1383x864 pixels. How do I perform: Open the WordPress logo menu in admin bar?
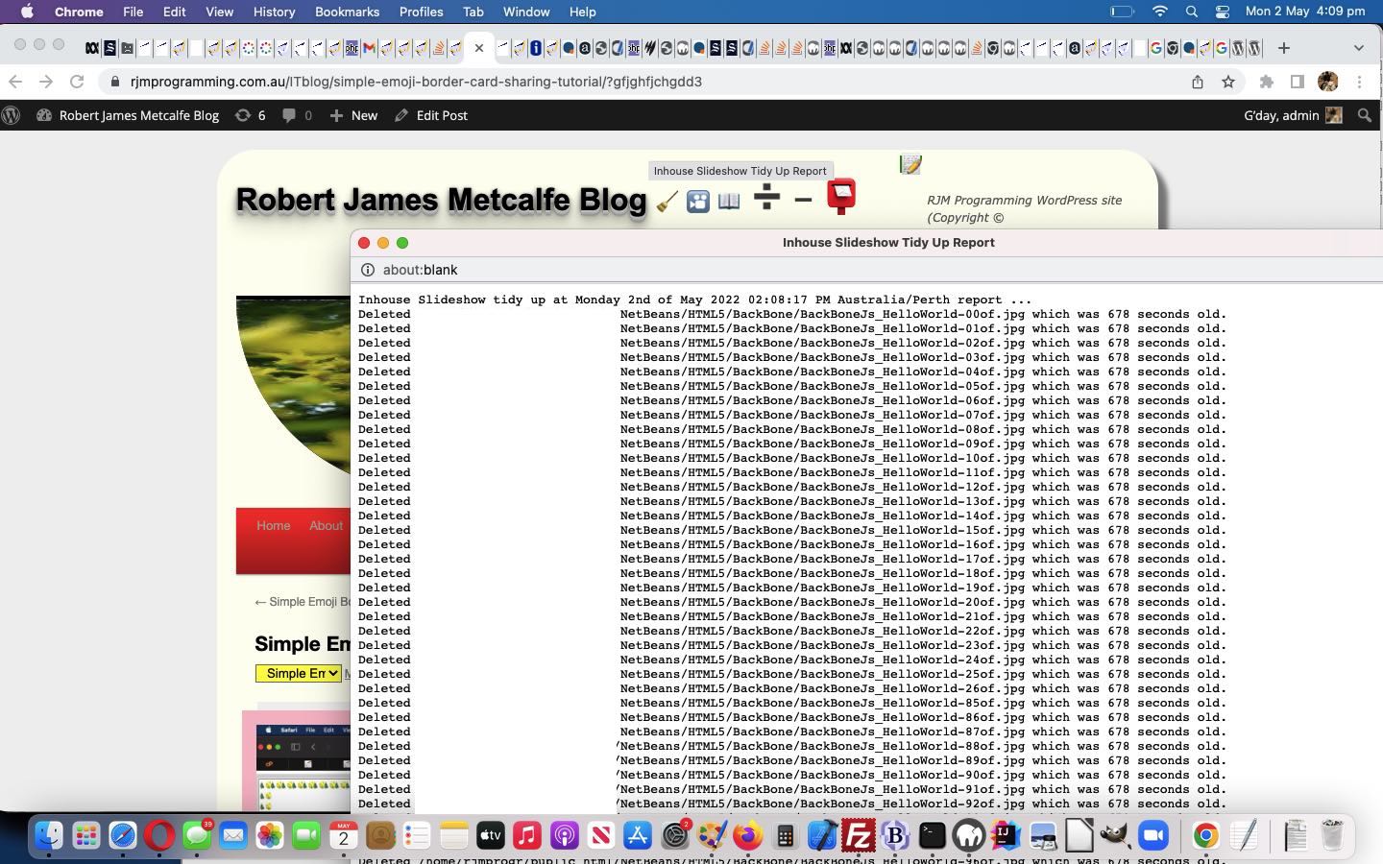pos(12,115)
